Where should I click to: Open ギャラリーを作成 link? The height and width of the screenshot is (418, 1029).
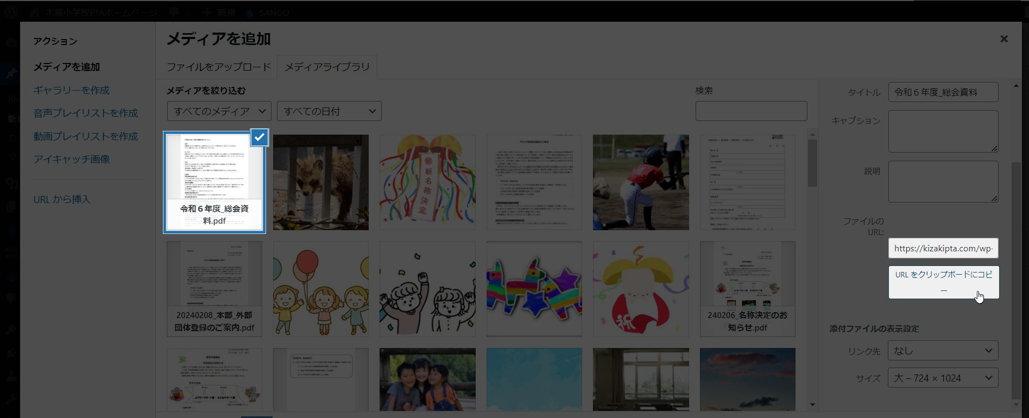71,90
